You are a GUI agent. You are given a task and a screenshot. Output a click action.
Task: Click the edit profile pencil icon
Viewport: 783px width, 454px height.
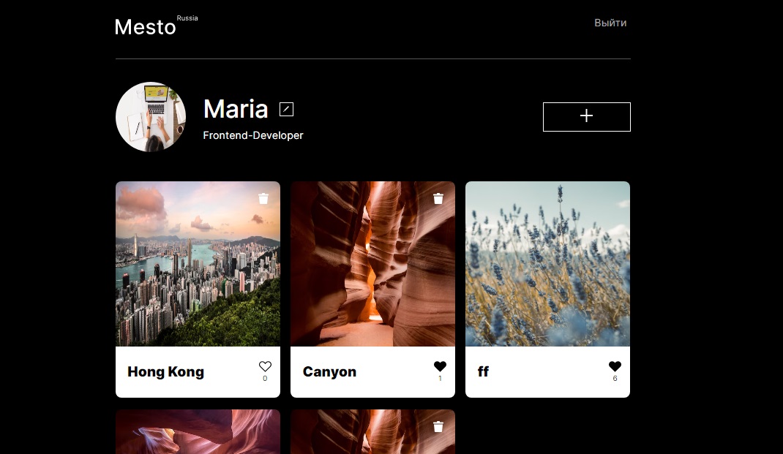pyautogui.click(x=286, y=109)
